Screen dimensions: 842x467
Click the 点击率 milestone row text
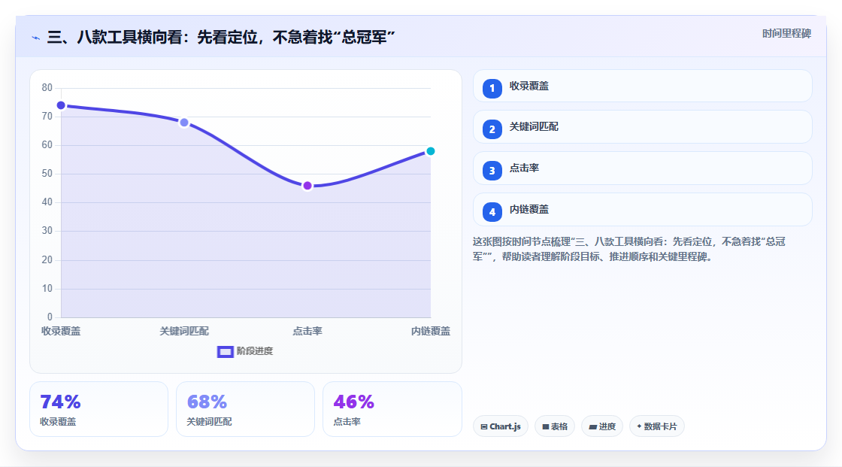524,168
